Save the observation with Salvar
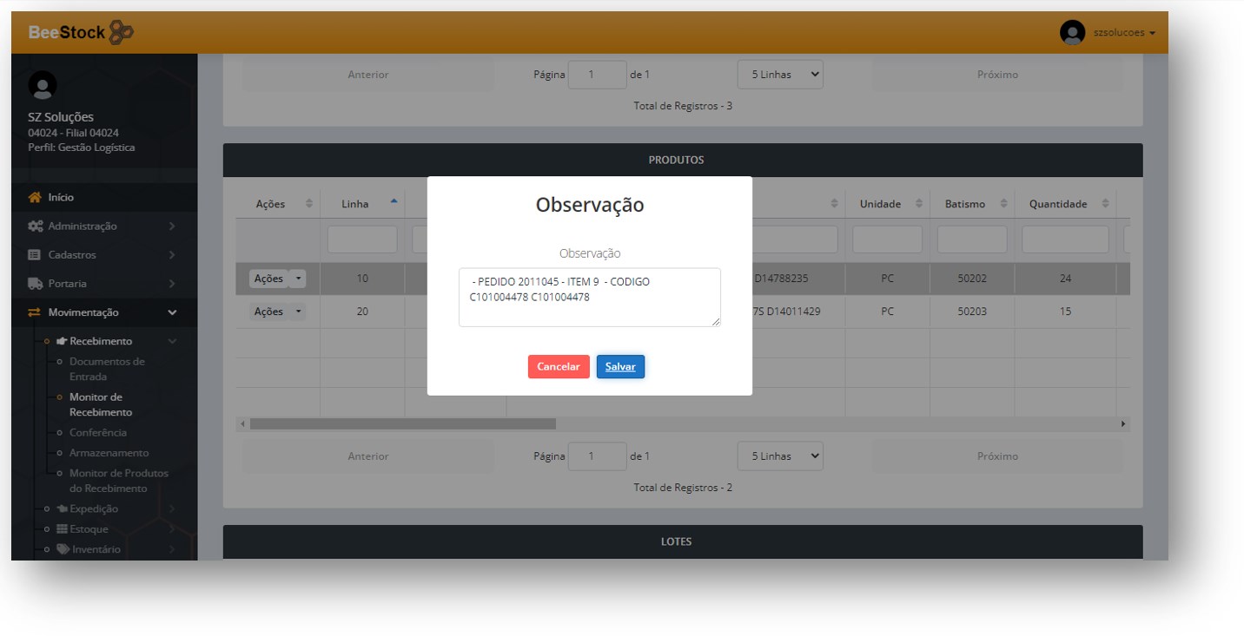Image resolution: width=1244 pixels, height=636 pixels. 620,367
